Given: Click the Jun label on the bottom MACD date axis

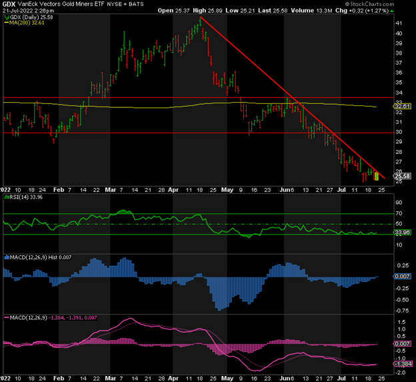Looking at the screenshot, I should point(284,378).
